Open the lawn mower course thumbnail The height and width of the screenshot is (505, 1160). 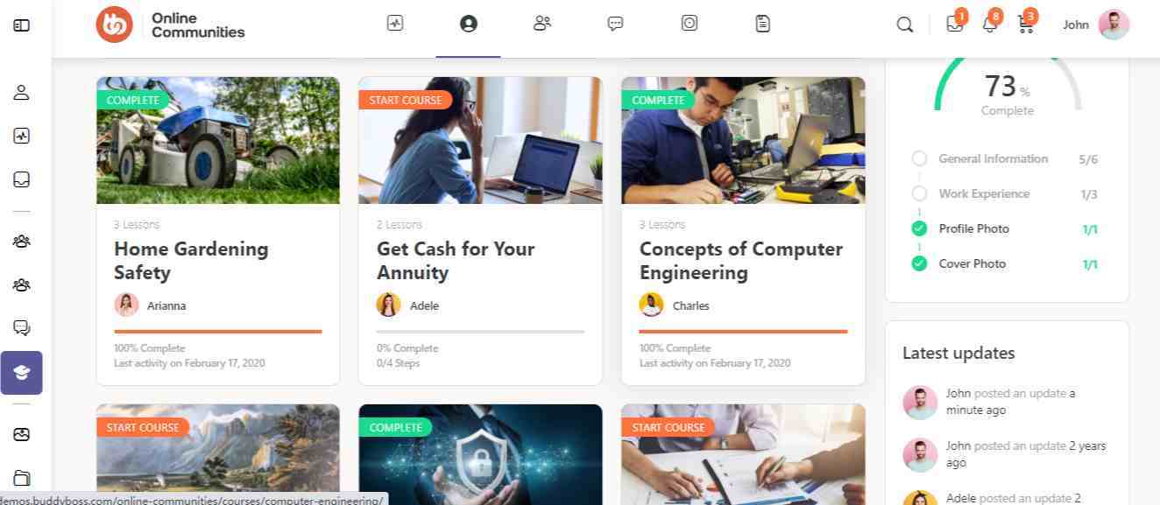point(218,140)
